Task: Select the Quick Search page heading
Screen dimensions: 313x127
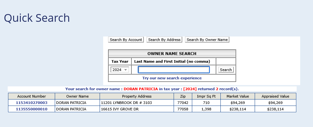Action: point(37,18)
